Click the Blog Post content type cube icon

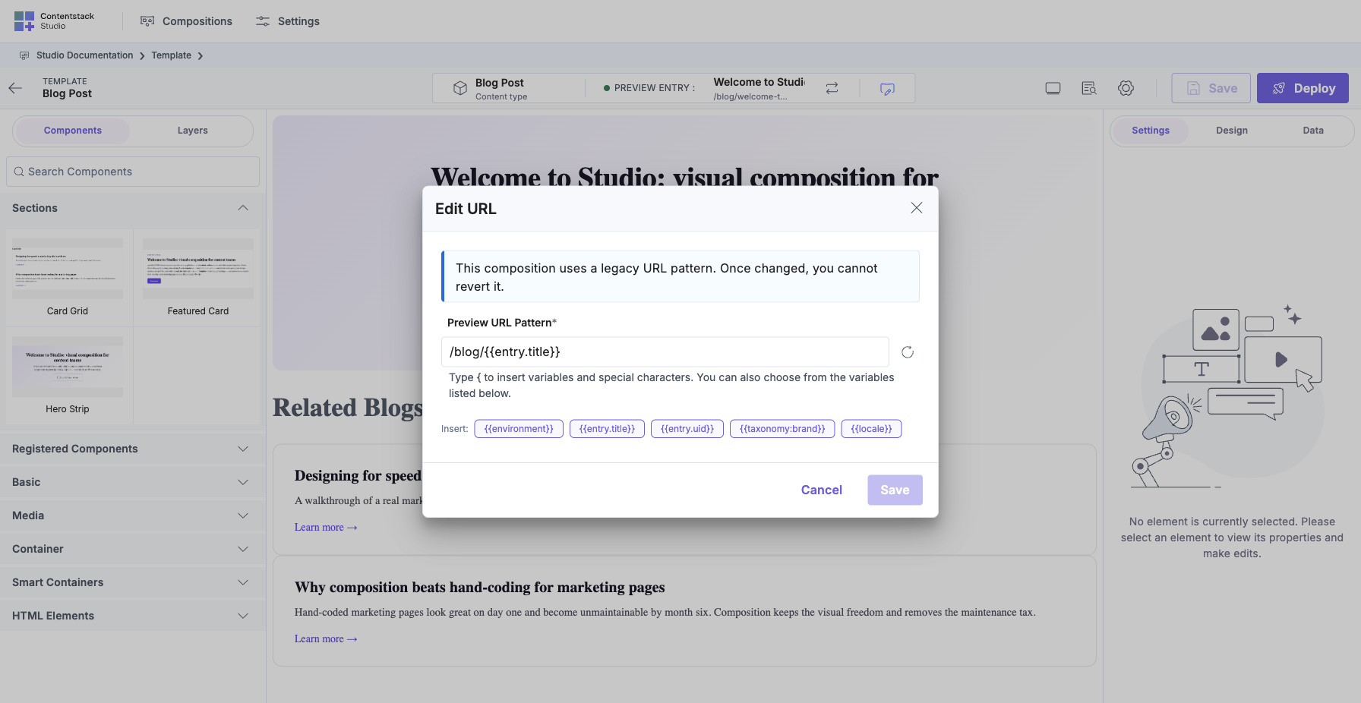[460, 88]
